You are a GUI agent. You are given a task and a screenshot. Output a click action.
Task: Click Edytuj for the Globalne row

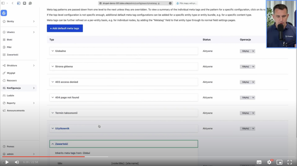pyautogui.click(x=246, y=51)
